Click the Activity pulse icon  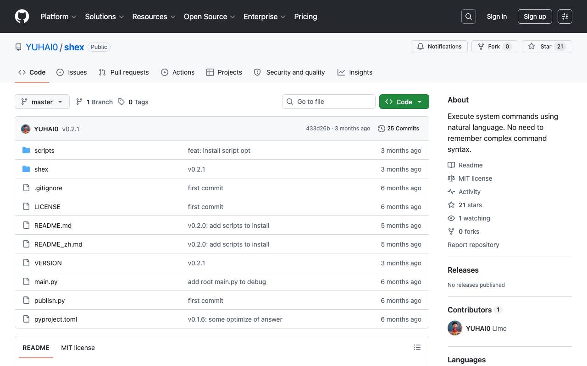(x=451, y=192)
